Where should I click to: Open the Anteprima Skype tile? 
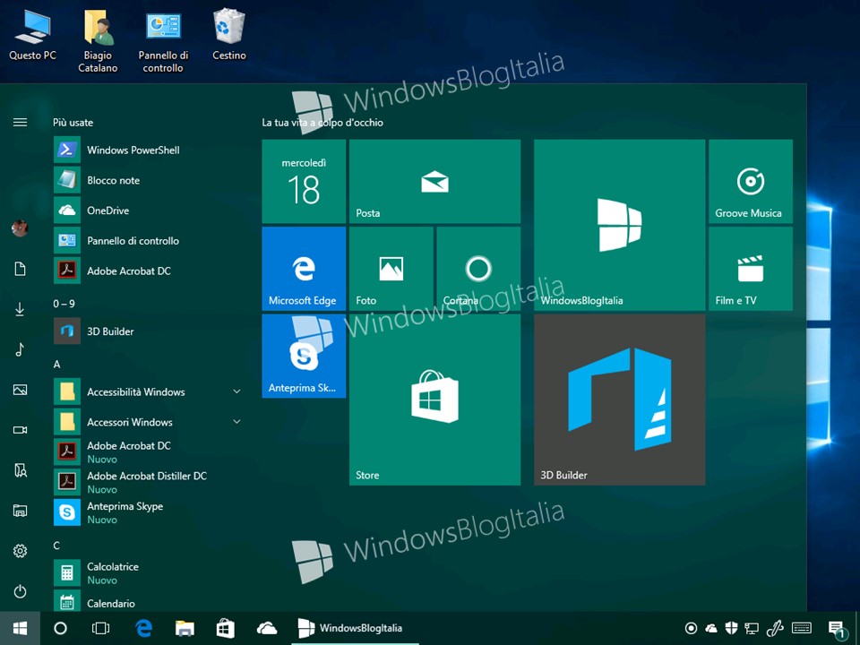coord(304,356)
